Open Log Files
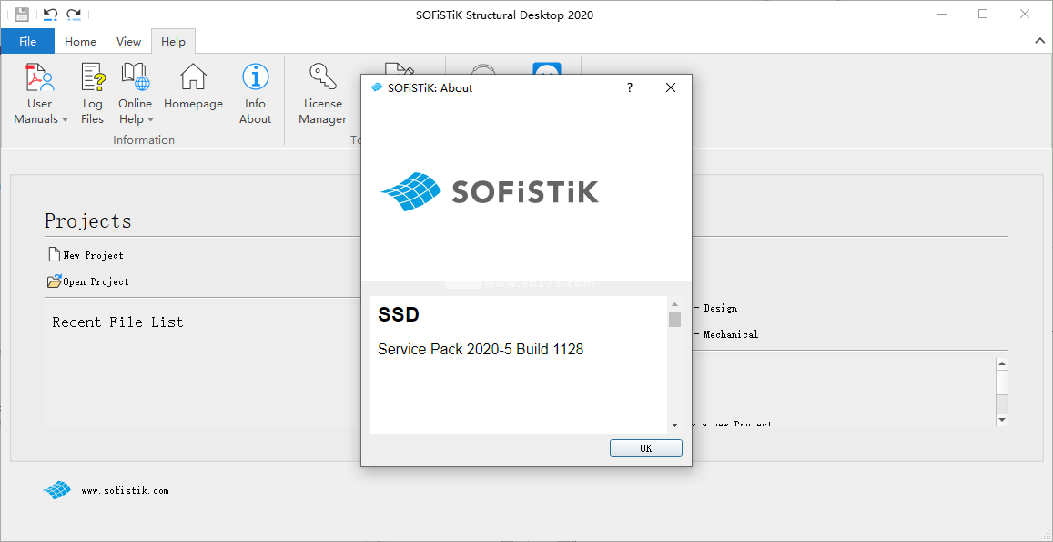The image size is (1053, 542). pyautogui.click(x=93, y=94)
